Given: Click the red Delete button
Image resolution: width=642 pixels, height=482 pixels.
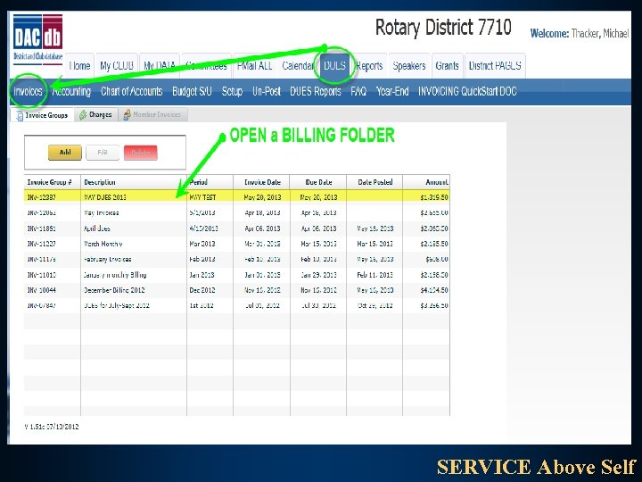Looking at the screenshot, I should [141, 153].
